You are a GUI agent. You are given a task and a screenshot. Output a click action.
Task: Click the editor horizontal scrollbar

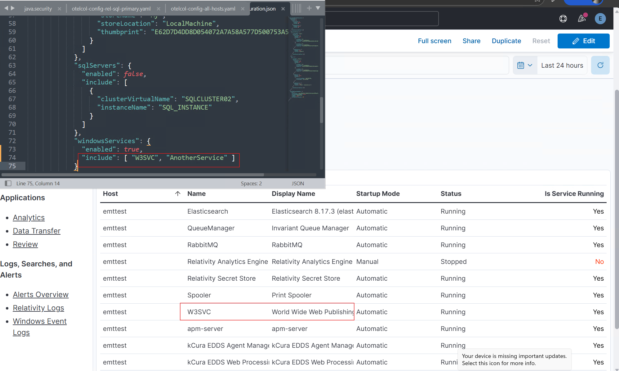133,175
